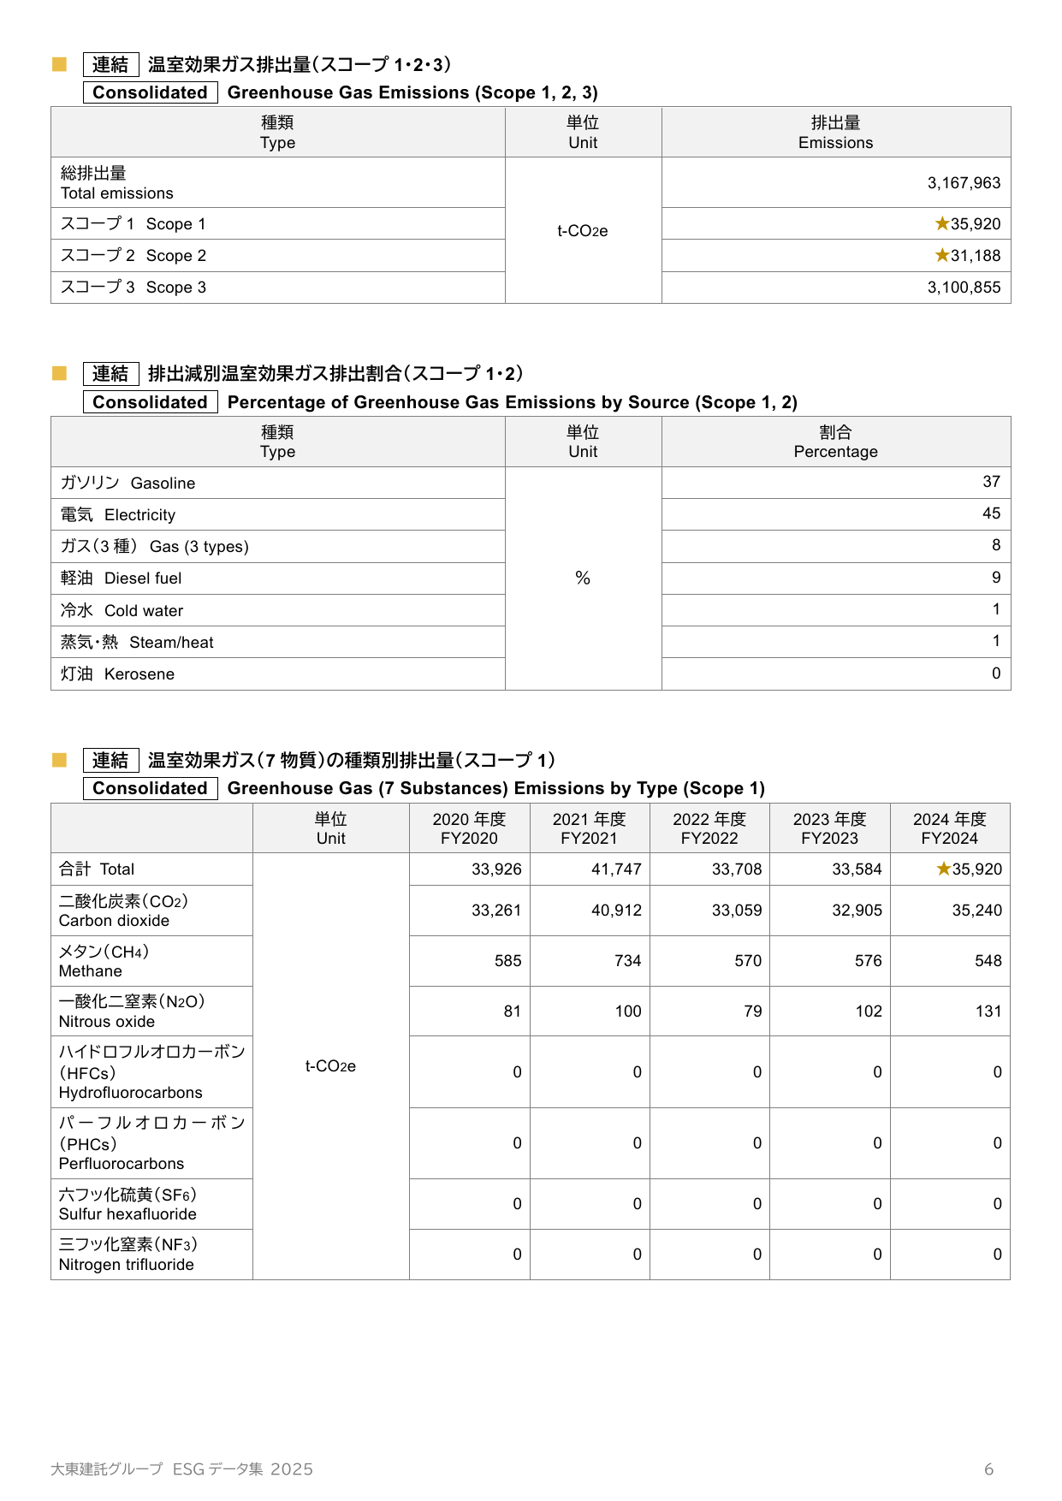Click the Gas (3 types) percentage value 8
The height and width of the screenshot is (1501, 1062).
click(x=996, y=545)
